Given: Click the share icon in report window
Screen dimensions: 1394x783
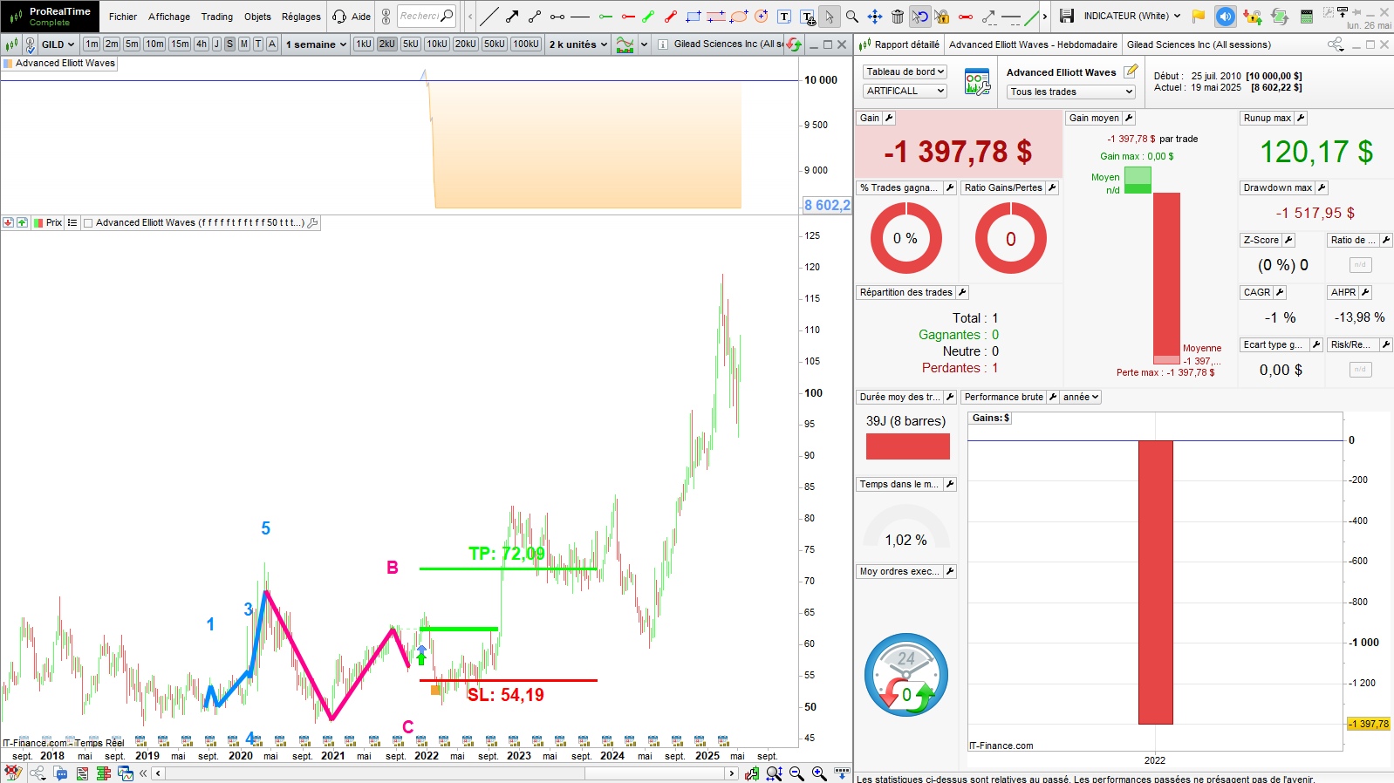Looking at the screenshot, I should point(1336,44).
